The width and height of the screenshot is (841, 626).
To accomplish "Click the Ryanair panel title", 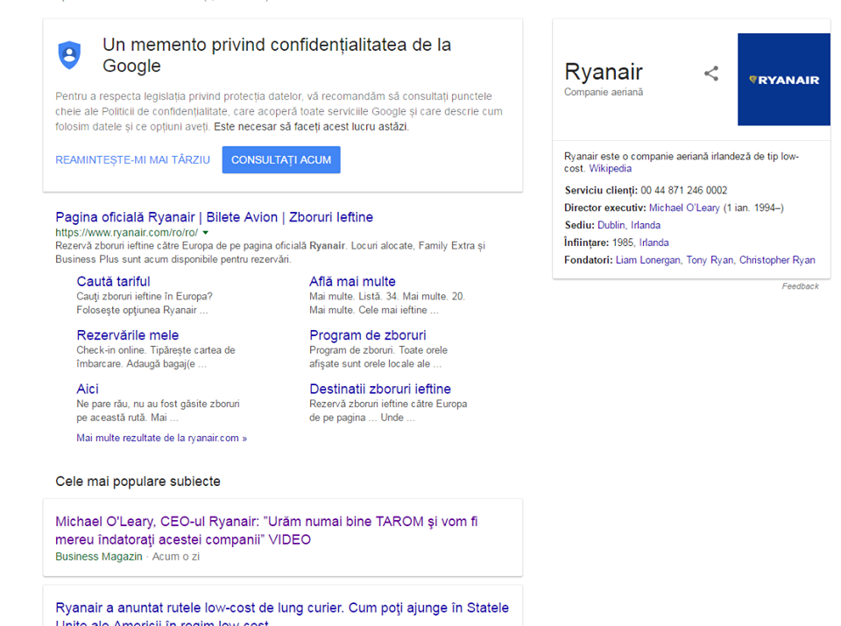I will coord(604,72).
